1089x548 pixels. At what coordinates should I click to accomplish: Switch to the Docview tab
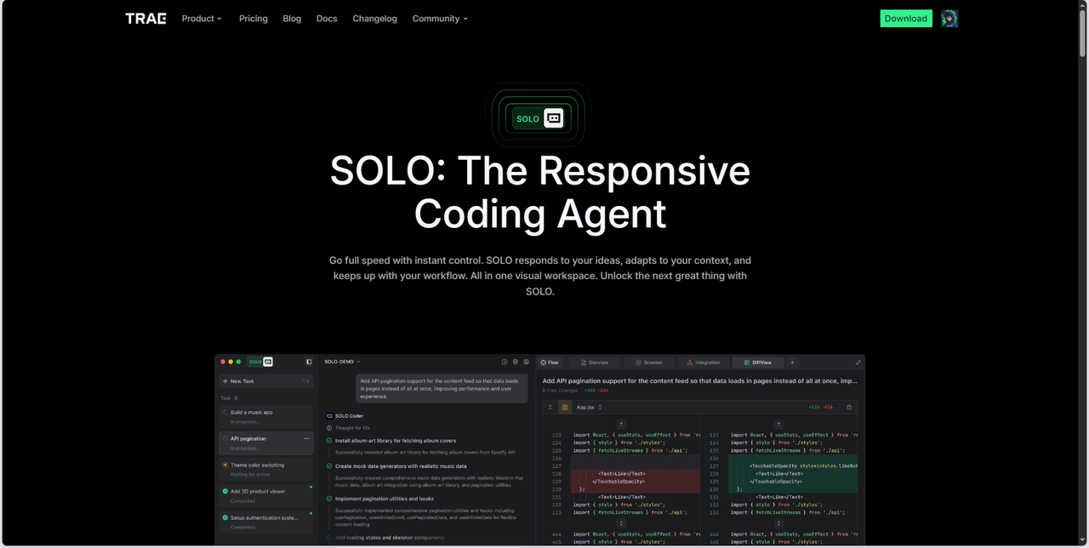pyautogui.click(x=594, y=362)
